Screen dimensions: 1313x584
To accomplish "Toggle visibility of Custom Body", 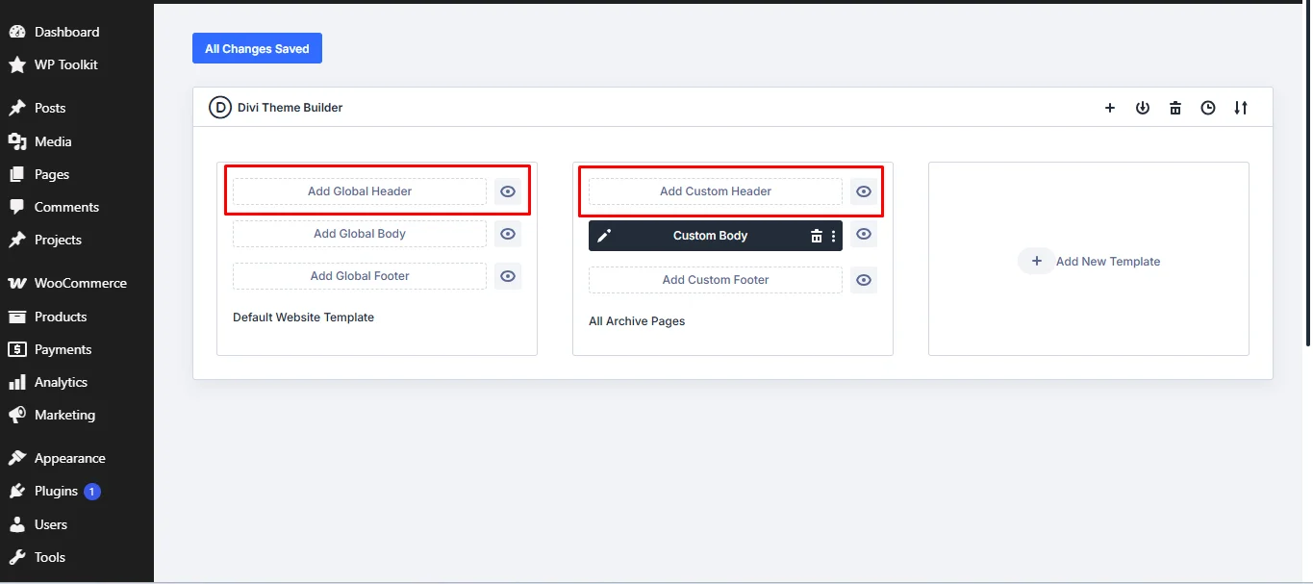I will 864,234.
